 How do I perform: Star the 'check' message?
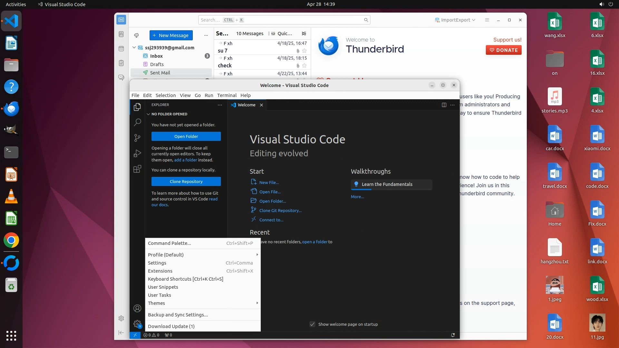coord(304,66)
